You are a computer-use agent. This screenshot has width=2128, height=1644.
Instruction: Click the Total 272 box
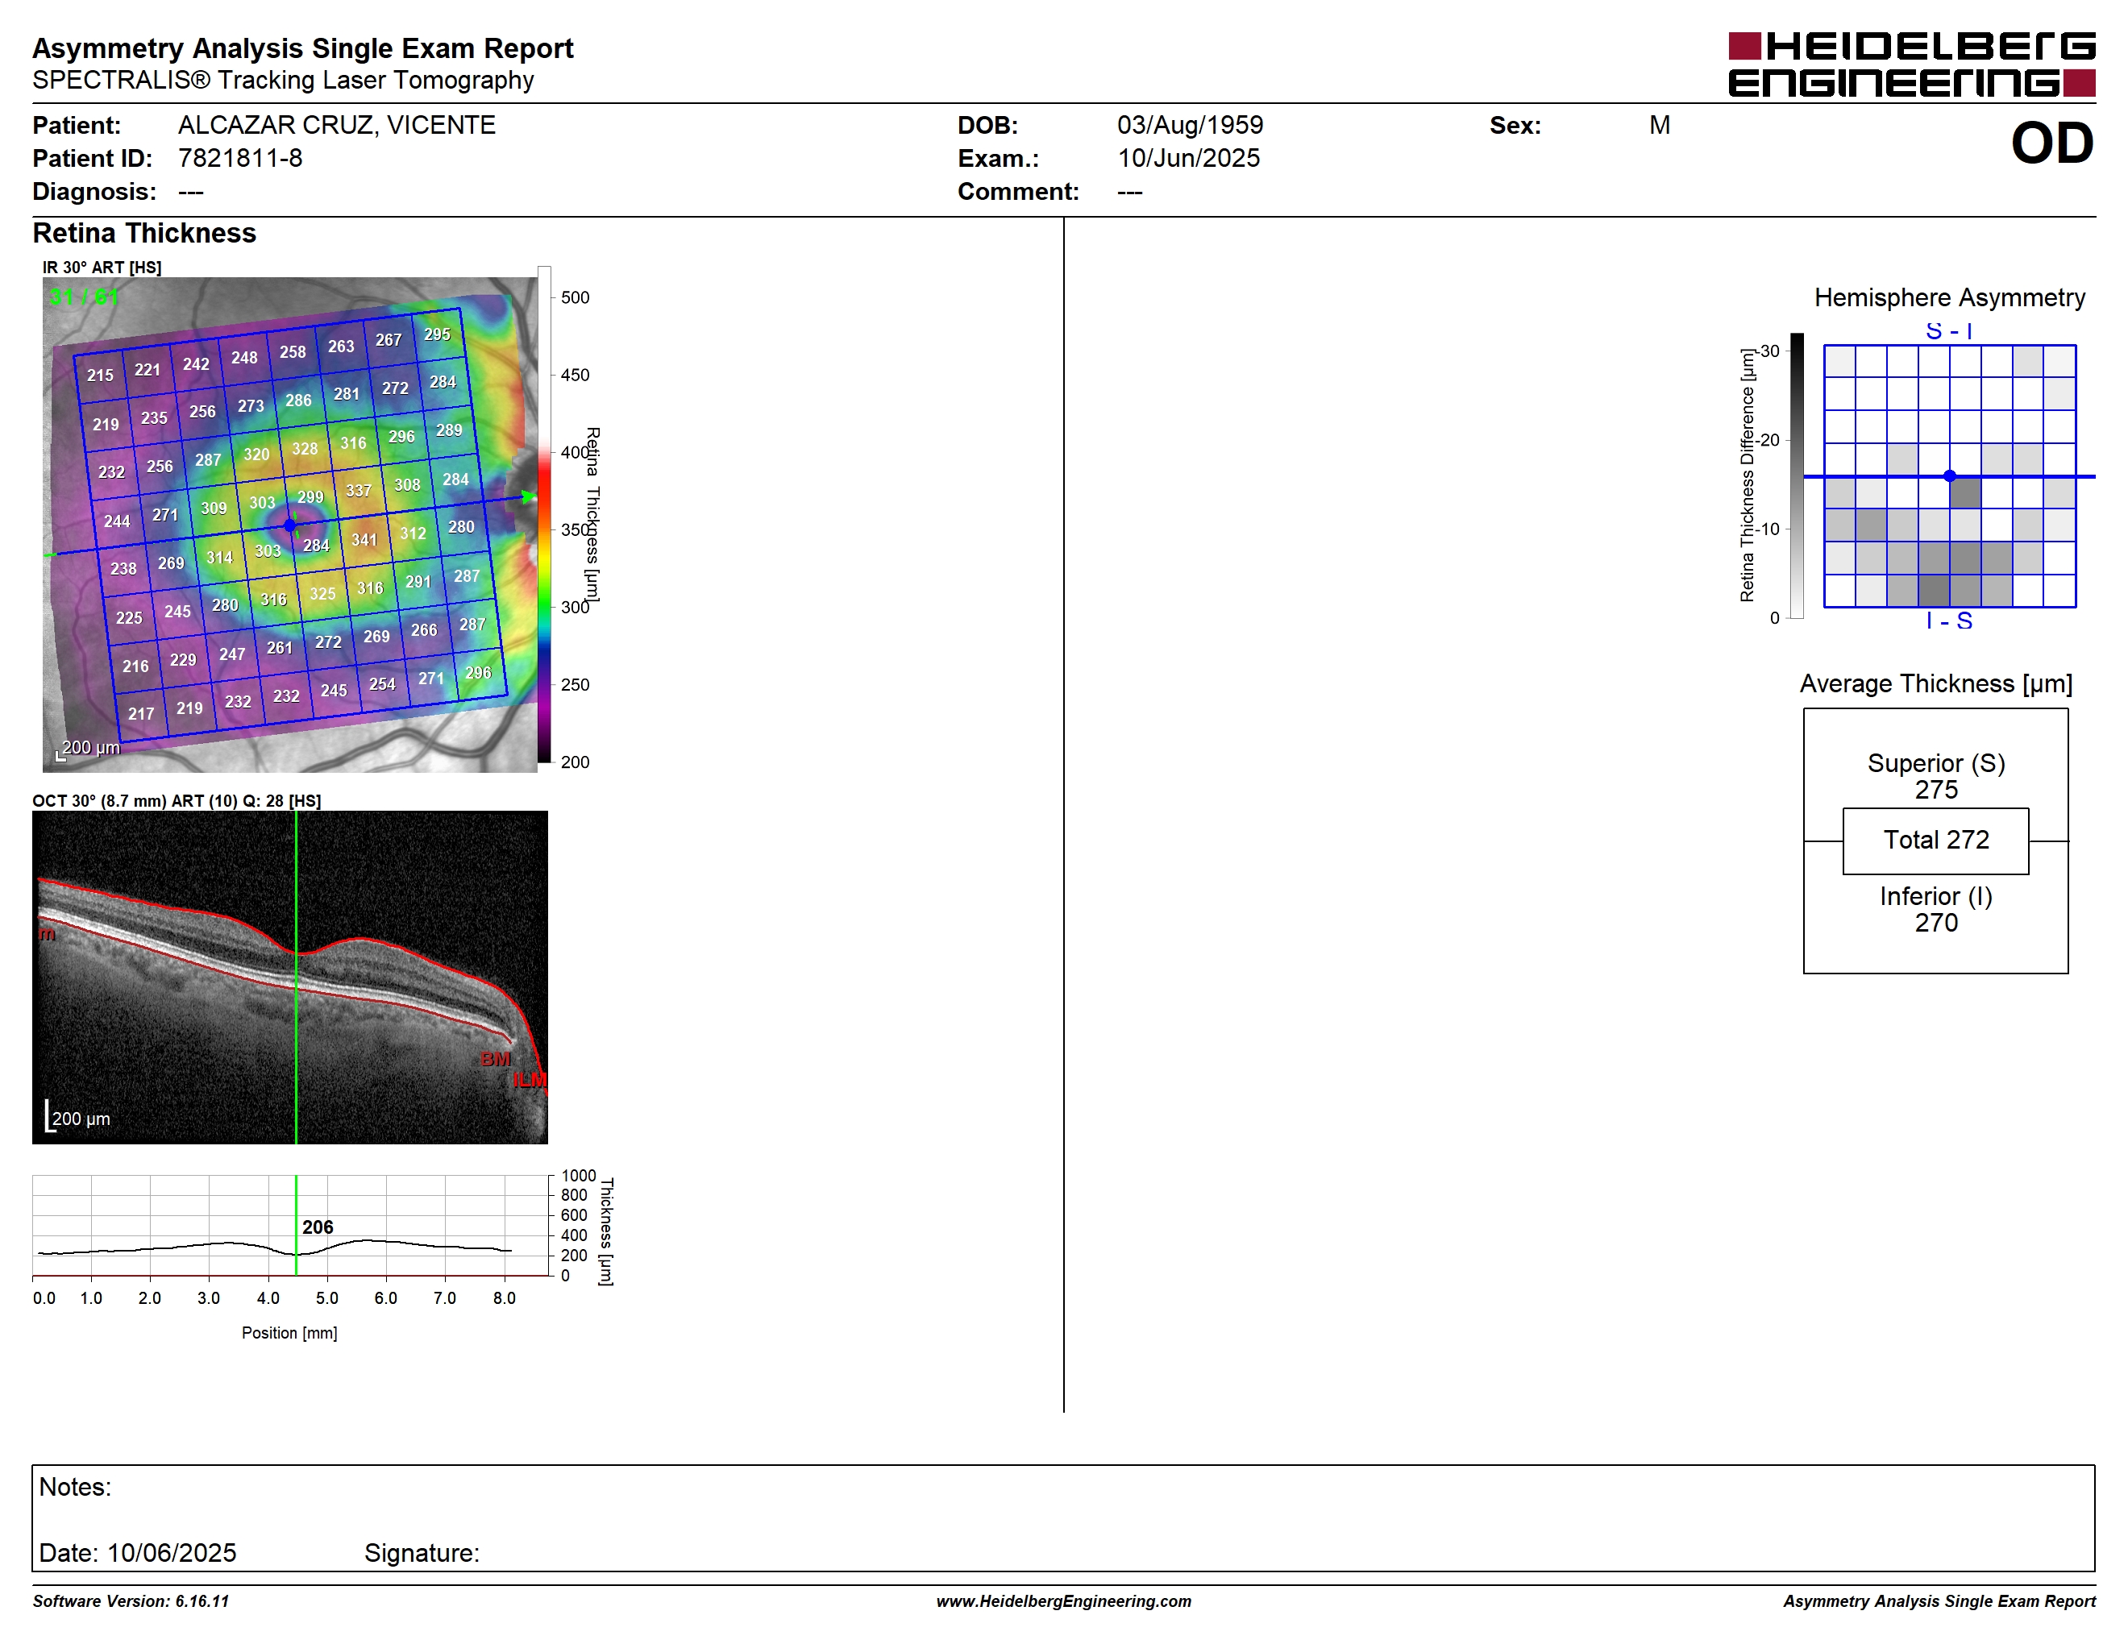[x=1936, y=841]
